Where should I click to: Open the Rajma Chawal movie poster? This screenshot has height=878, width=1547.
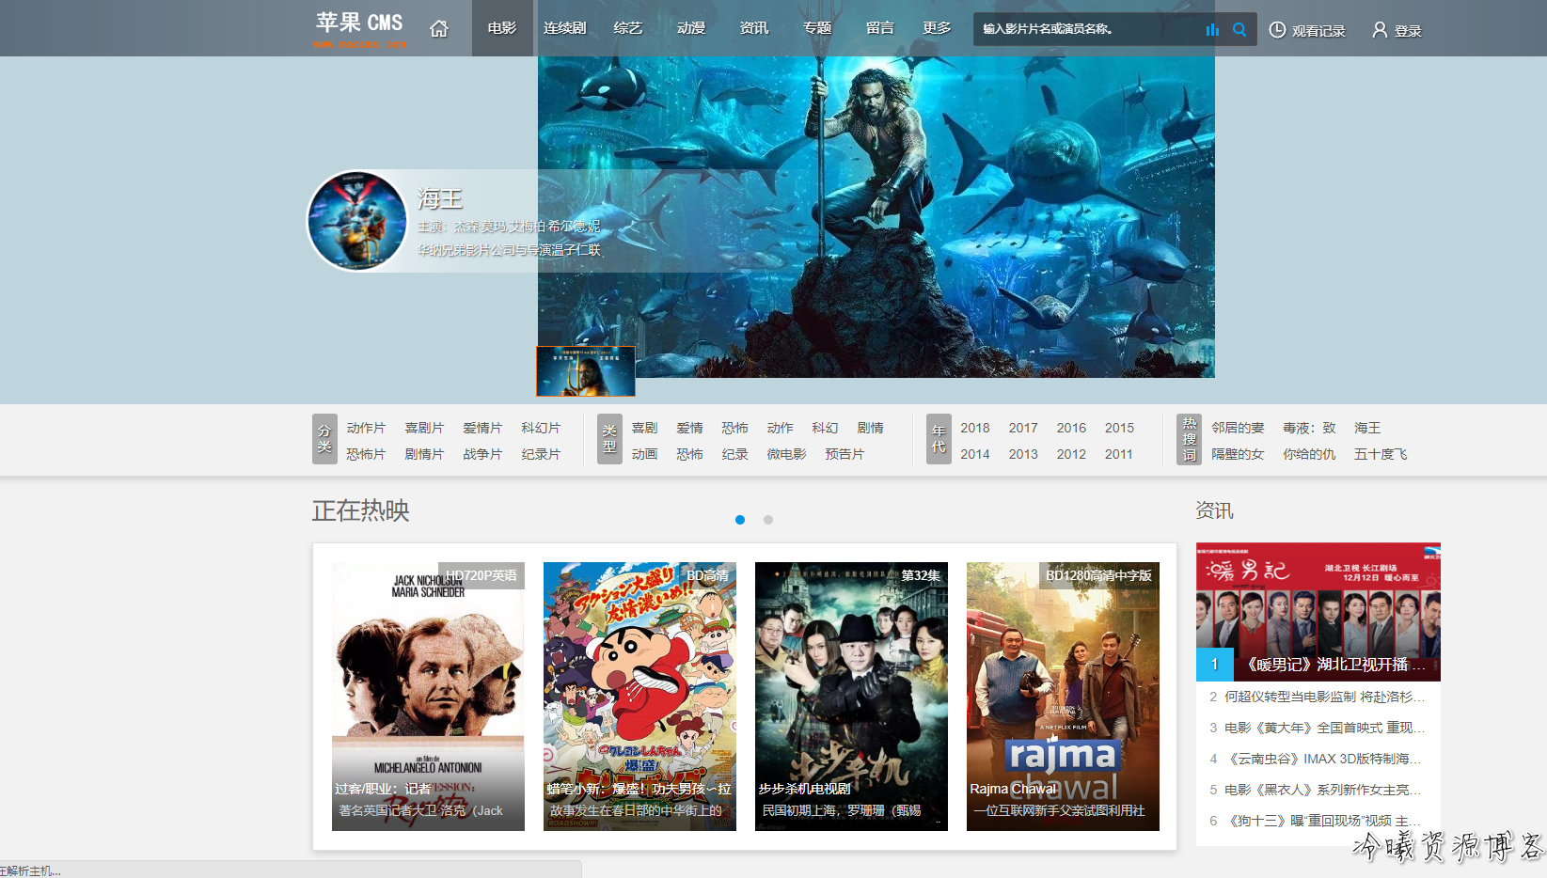point(1063,697)
